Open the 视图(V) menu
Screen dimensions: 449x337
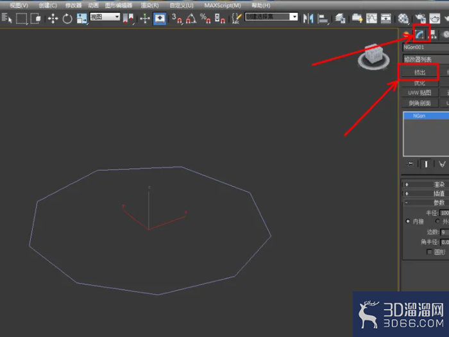tap(19, 5)
